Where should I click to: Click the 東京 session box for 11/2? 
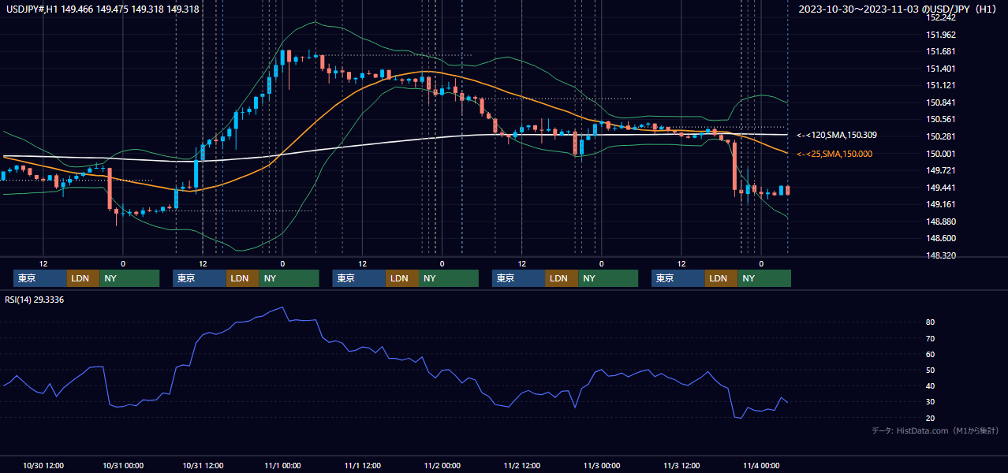[x=519, y=278]
